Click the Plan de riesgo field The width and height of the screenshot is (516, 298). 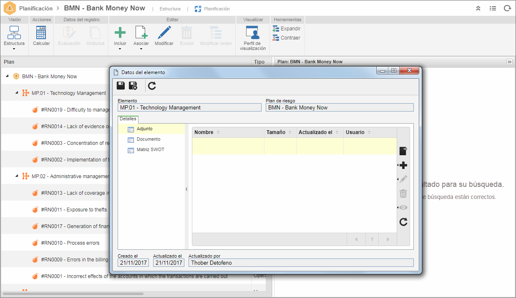click(340, 107)
